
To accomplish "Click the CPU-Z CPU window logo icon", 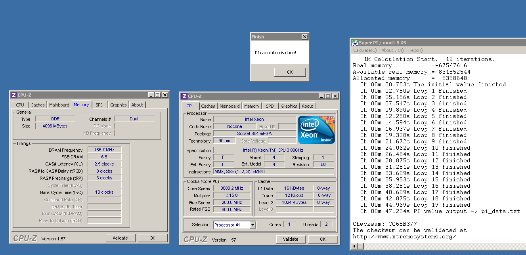I will (x=184, y=96).
